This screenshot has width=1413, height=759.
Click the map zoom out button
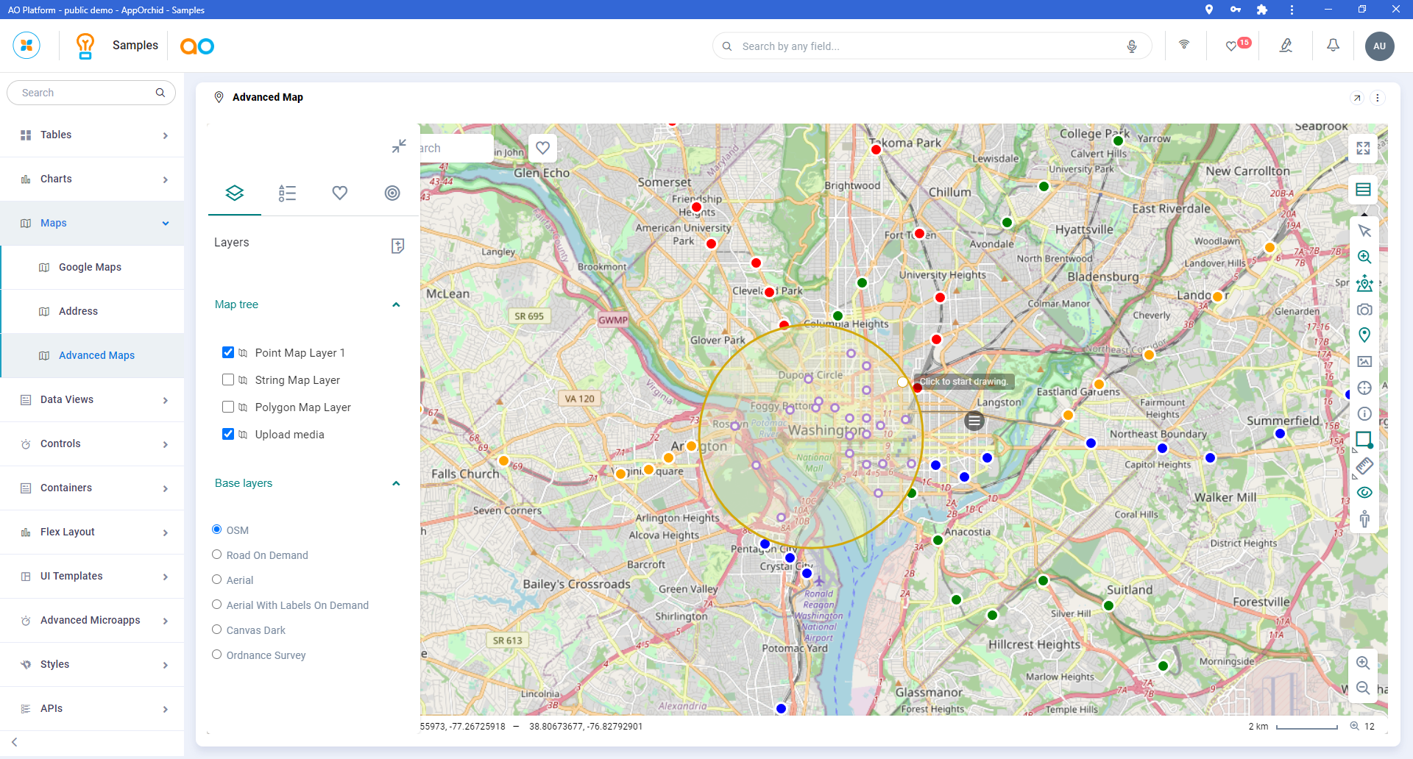[1363, 688]
